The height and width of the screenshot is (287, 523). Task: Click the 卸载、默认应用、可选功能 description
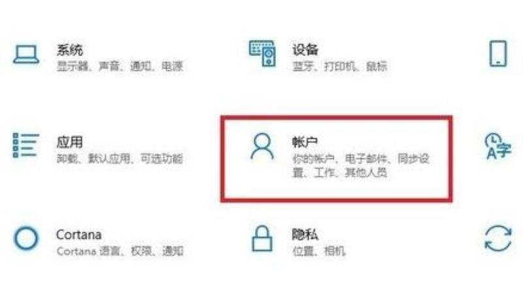[x=120, y=159]
